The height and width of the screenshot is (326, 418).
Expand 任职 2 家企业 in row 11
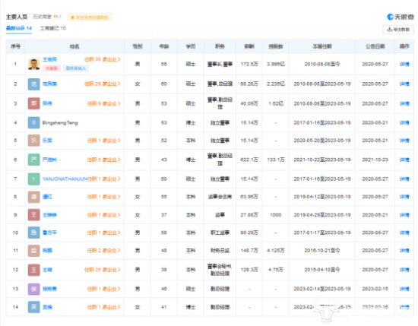(103, 250)
